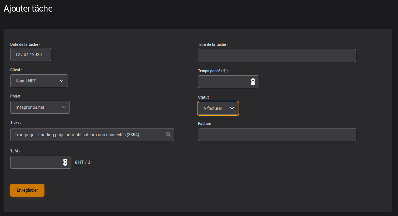Screen dimensions: 398x216
Task: Click the magnifier icon in Ticket field
Action: [x=168, y=135]
